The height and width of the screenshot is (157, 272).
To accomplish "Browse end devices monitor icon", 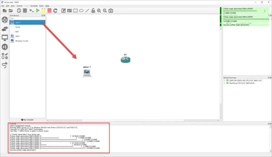I will pyautogui.click(x=5, y=38).
